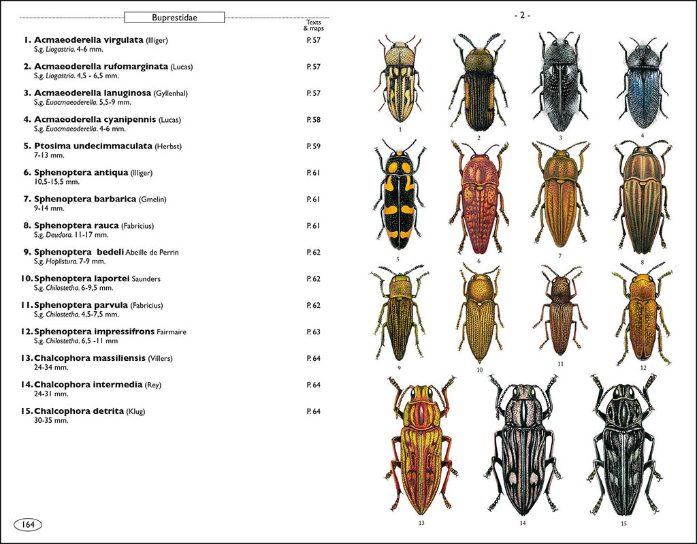Click the green beetle illustration number 9
This screenshot has height=544, width=697.
point(400,317)
